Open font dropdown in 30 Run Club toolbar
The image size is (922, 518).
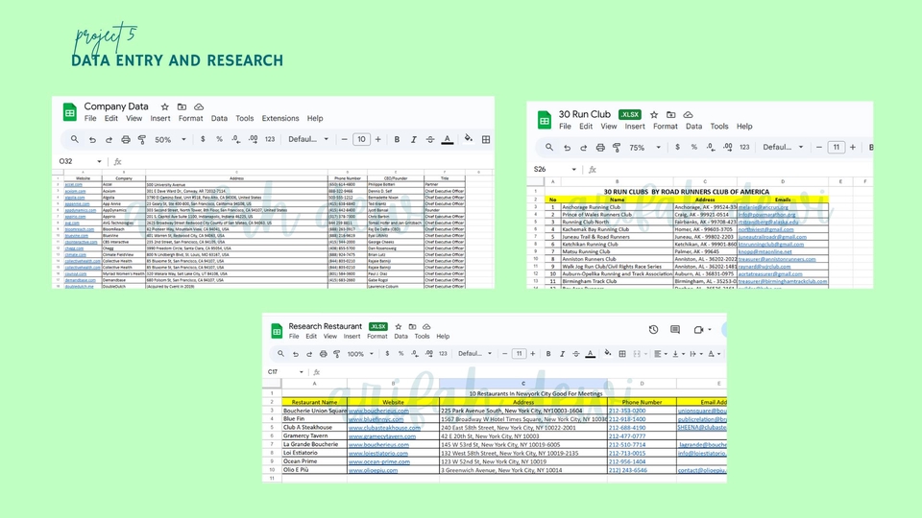coord(783,147)
